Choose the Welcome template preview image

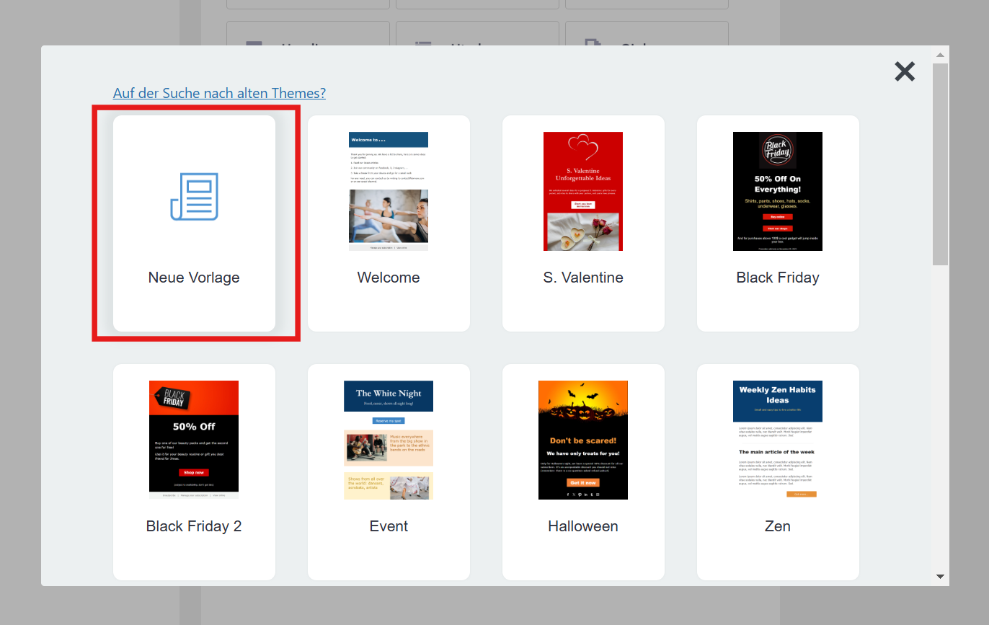[389, 191]
